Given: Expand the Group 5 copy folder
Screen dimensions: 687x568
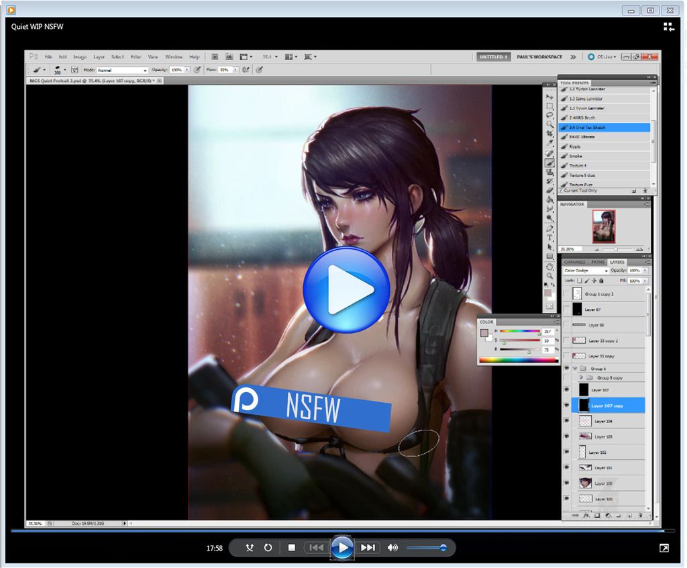Looking at the screenshot, I should click(x=581, y=378).
